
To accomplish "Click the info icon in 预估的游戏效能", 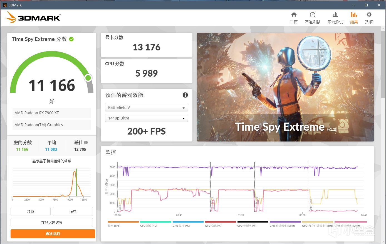I will (185, 95).
